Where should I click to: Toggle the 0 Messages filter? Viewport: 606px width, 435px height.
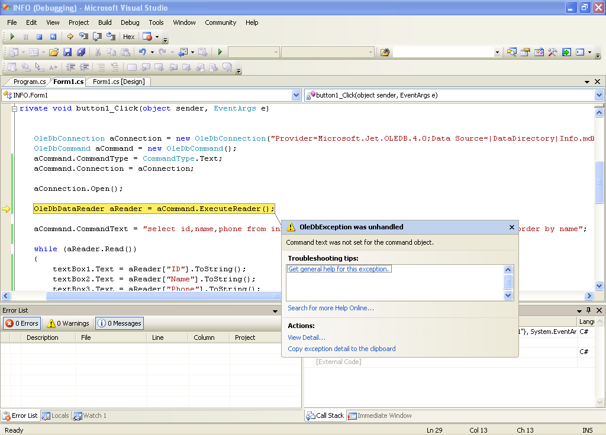pyautogui.click(x=120, y=323)
